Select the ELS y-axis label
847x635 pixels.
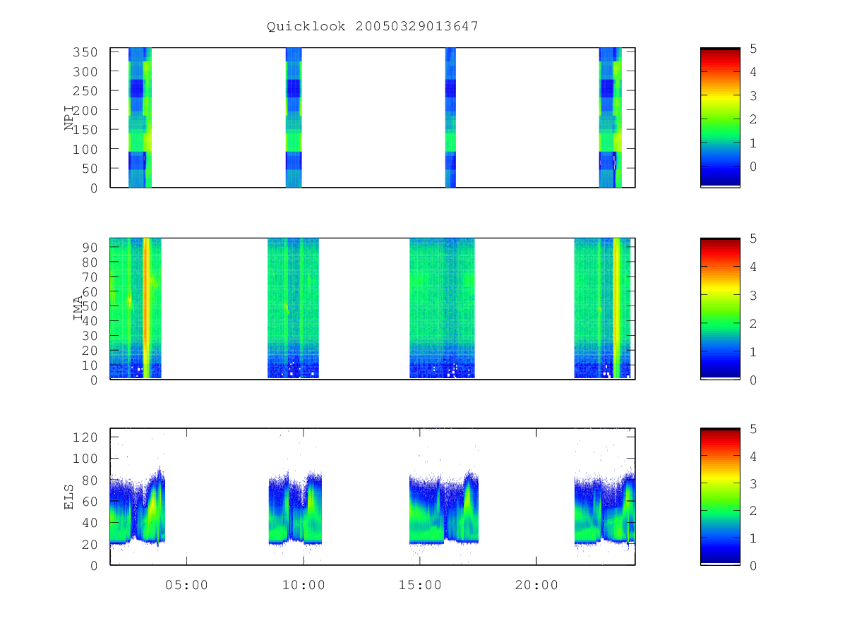pos(69,497)
